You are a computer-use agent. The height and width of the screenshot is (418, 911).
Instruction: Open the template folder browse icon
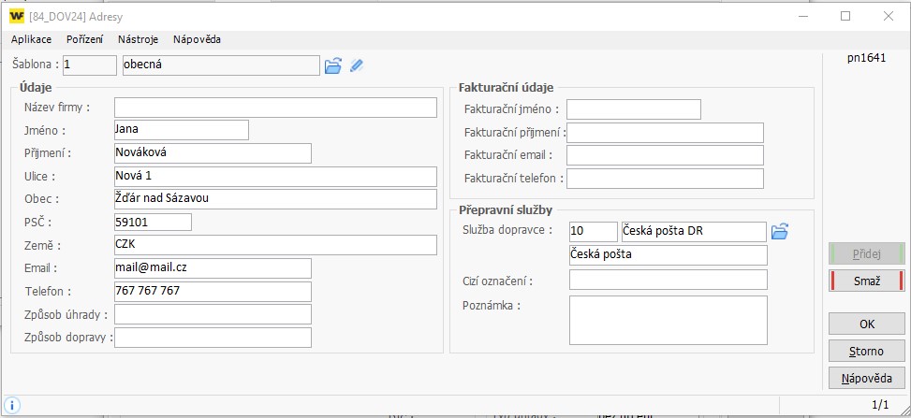pyautogui.click(x=333, y=65)
